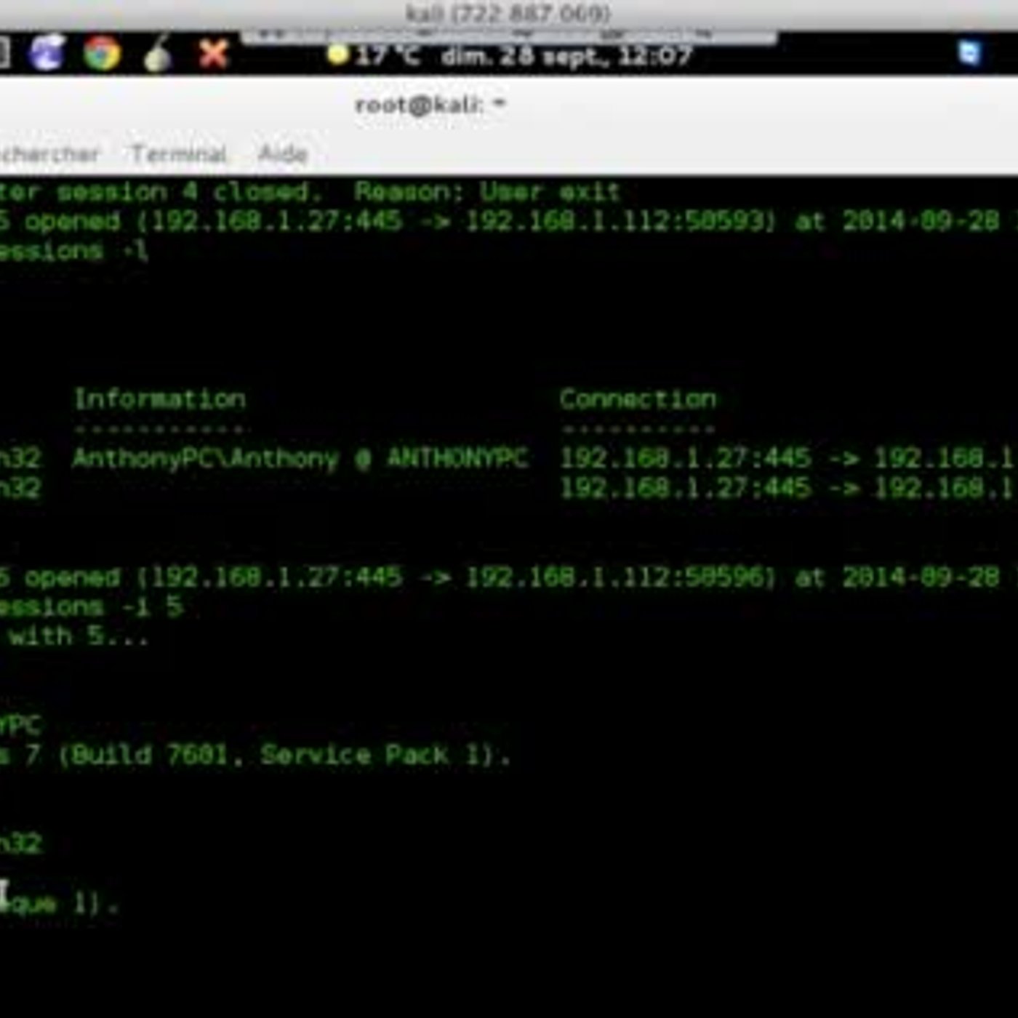Open the Rechercher menu
The width and height of the screenshot is (1018, 1018).
[x=49, y=153]
